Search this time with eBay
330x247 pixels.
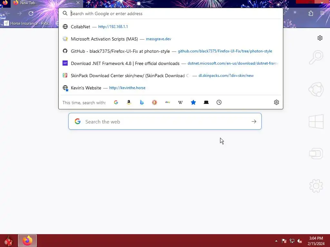(168, 102)
